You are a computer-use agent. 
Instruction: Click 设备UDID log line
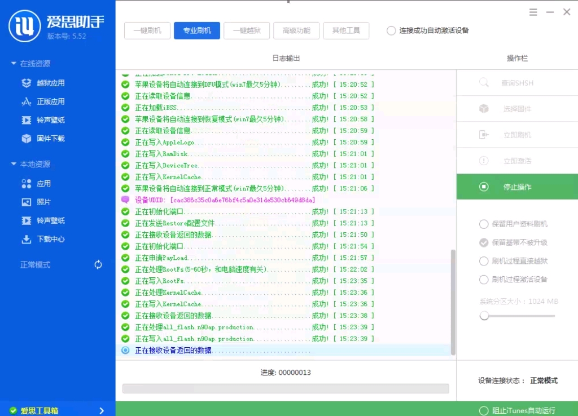(225, 200)
